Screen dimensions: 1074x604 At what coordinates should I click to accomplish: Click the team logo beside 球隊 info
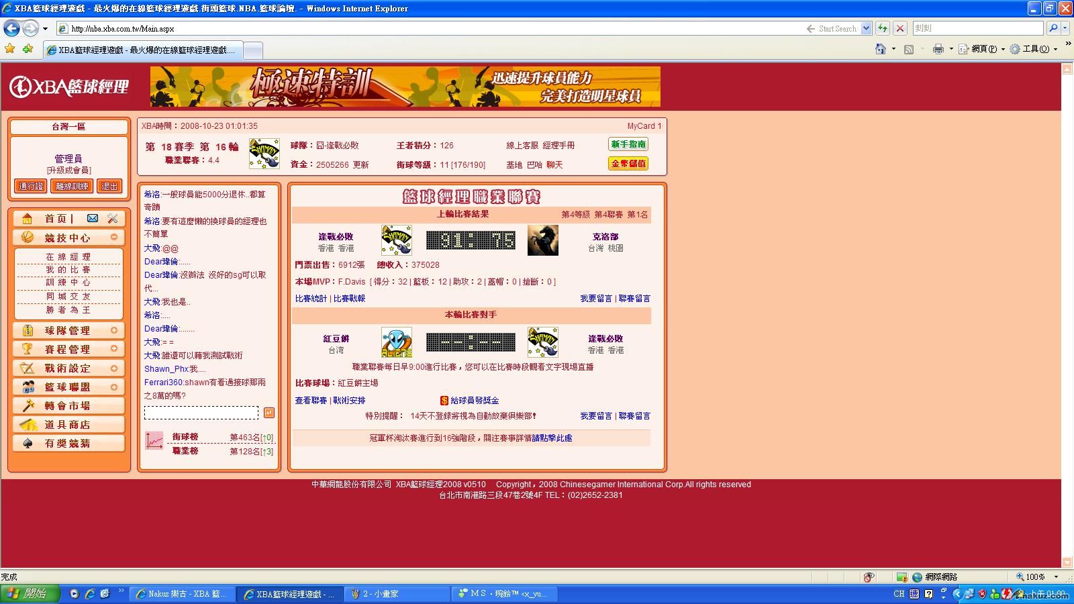pyautogui.click(x=264, y=154)
